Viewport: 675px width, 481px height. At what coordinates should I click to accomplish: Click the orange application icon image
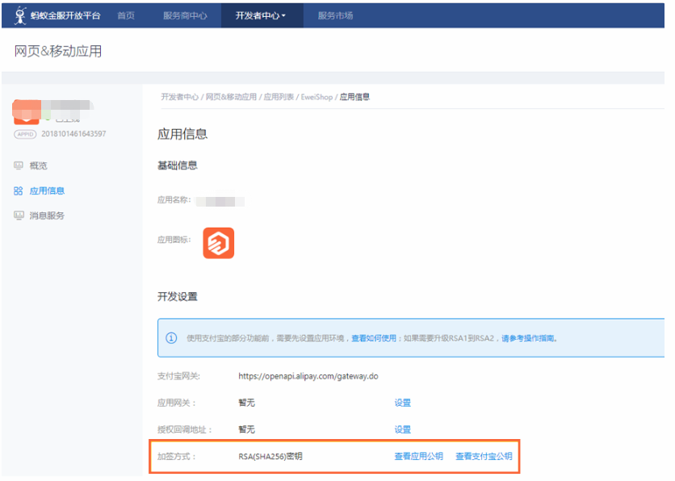point(219,244)
